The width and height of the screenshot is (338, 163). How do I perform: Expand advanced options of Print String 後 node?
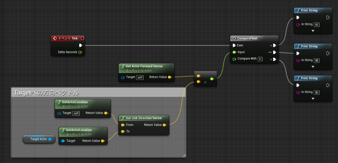313,99
